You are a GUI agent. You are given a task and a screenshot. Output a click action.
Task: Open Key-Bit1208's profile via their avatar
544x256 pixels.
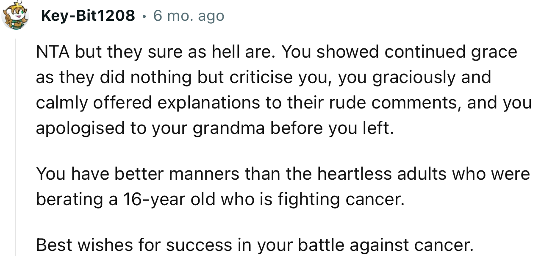(x=15, y=15)
